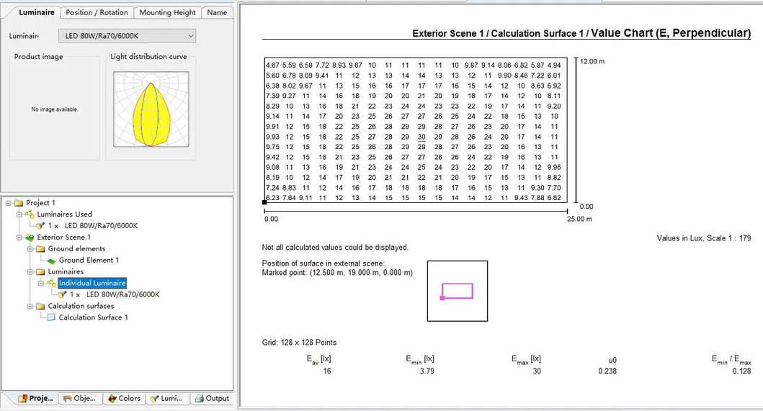Open the Output tab printer icon
This screenshot has width=763, height=411.
[199, 398]
